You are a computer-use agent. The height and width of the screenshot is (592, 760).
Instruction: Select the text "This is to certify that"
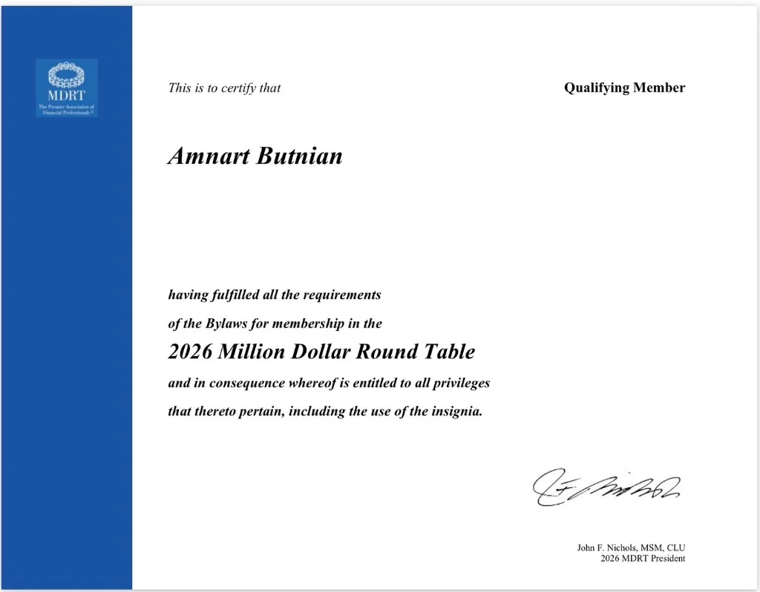(x=224, y=88)
